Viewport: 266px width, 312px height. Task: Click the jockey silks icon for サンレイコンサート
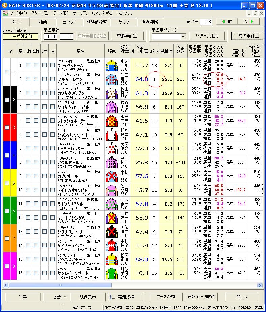(112, 273)
